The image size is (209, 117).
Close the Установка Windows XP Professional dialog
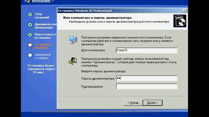point(185,10)
